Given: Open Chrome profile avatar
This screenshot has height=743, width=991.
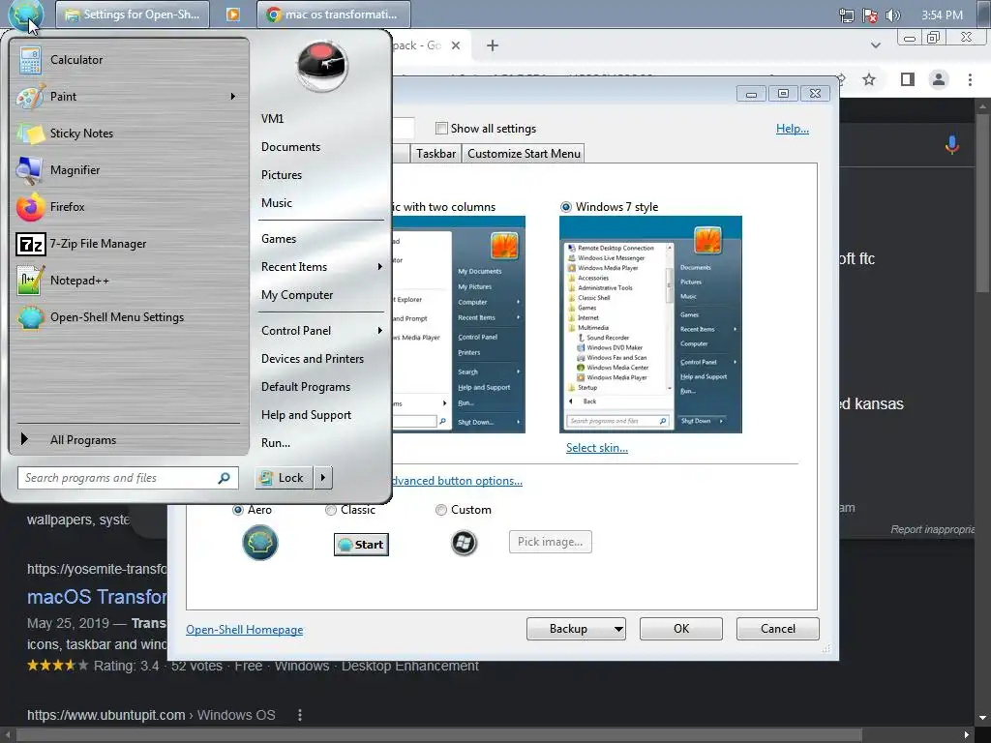Looking at the screenshot, I should [x=939, y=79].
